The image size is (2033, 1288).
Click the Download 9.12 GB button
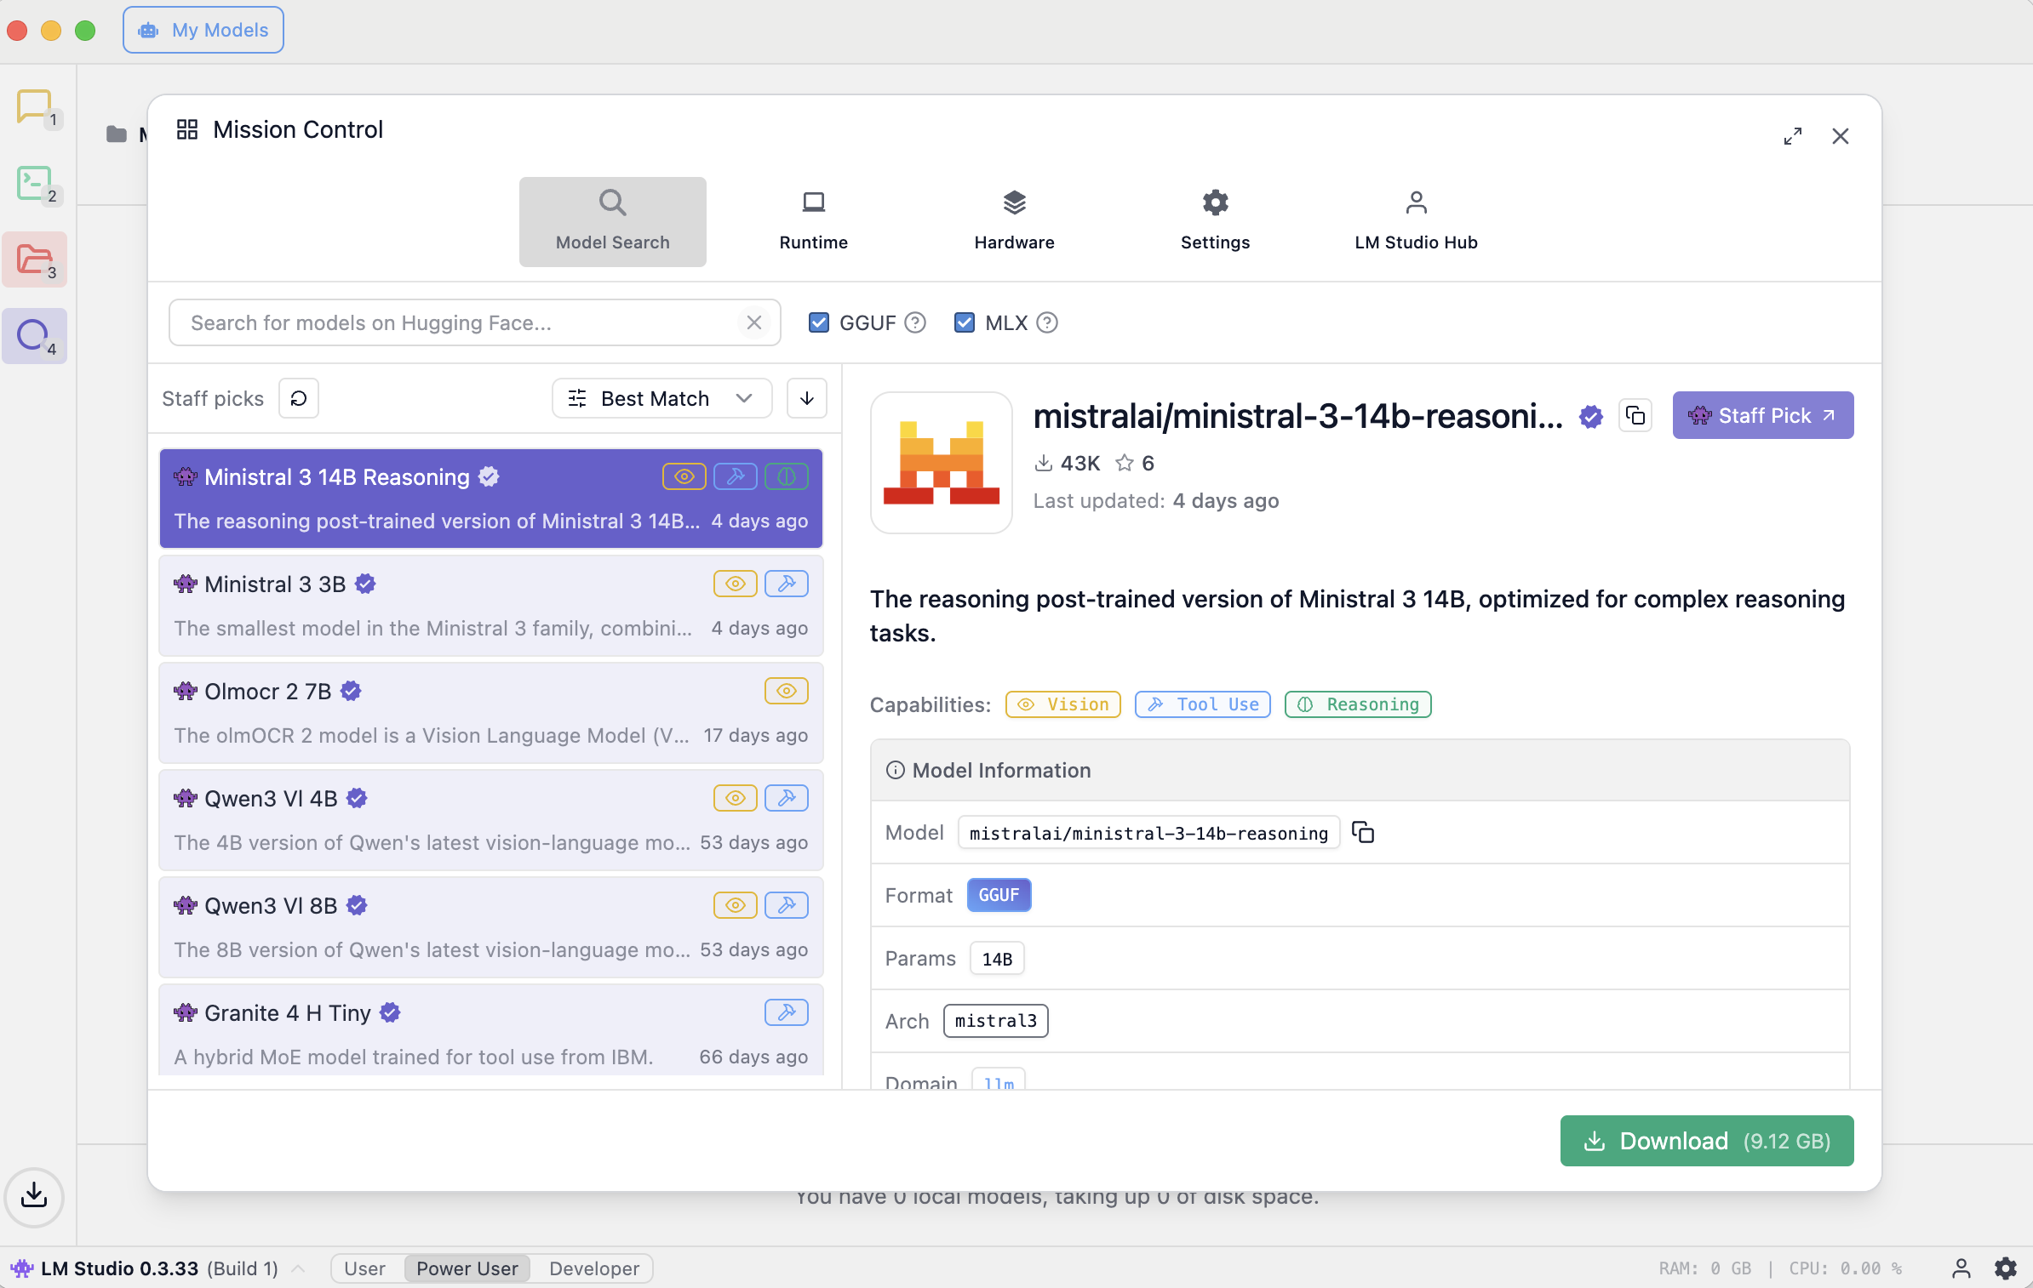(1706, 1141)
